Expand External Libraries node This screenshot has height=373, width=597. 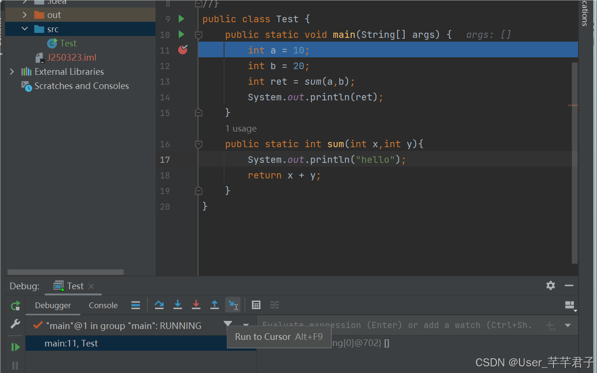click(x=12, y=71)
